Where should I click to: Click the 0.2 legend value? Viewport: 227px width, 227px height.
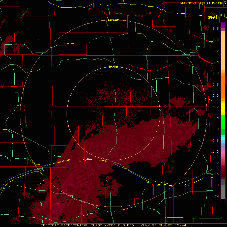tap(216, 163)
